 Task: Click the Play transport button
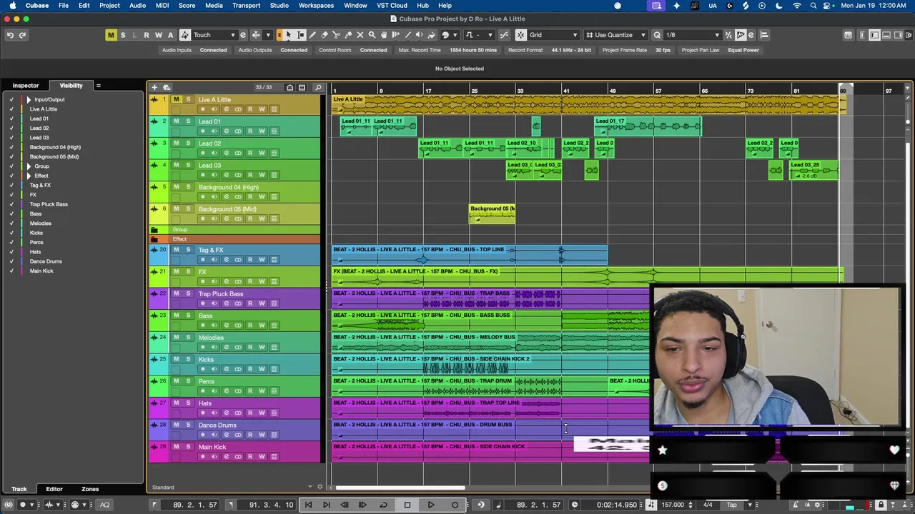point(431,505)
